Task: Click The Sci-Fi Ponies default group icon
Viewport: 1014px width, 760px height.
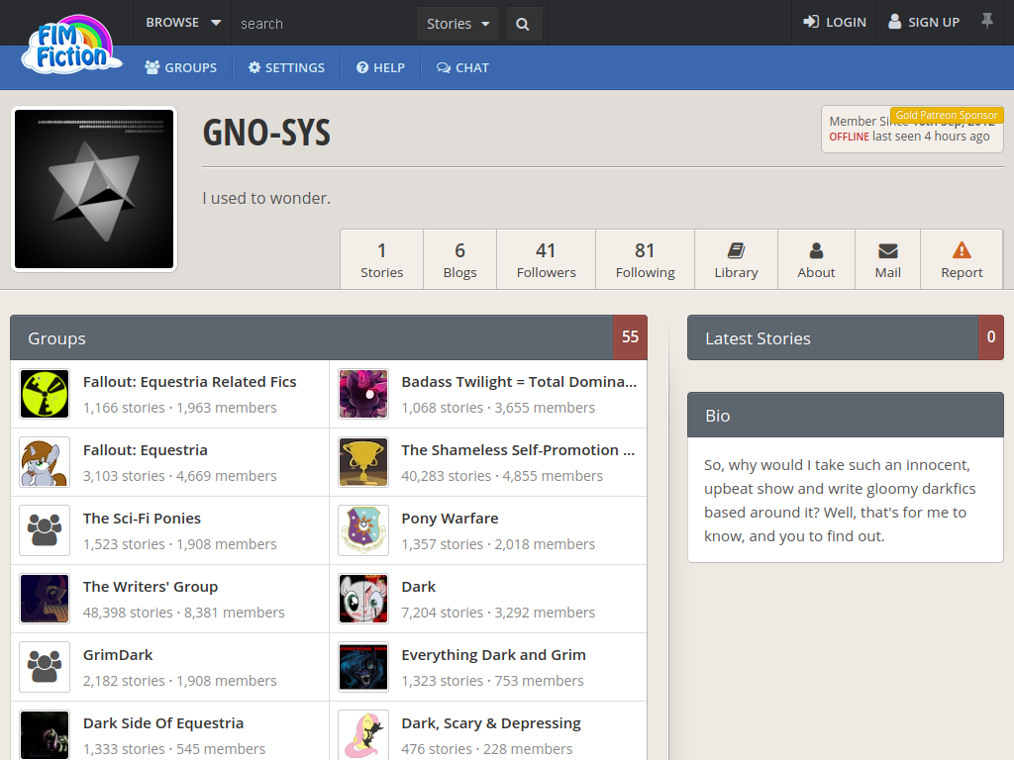Action: [45, 530]
